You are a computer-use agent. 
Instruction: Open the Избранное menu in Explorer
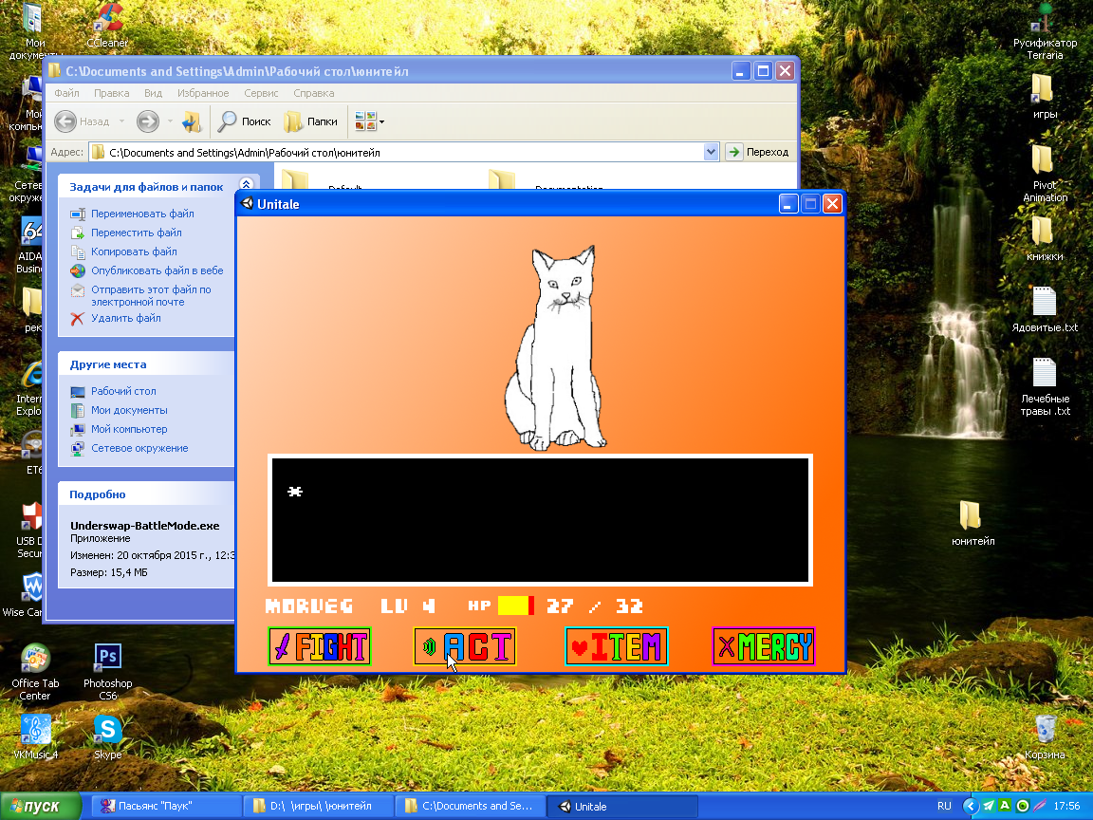pos(203,93)
